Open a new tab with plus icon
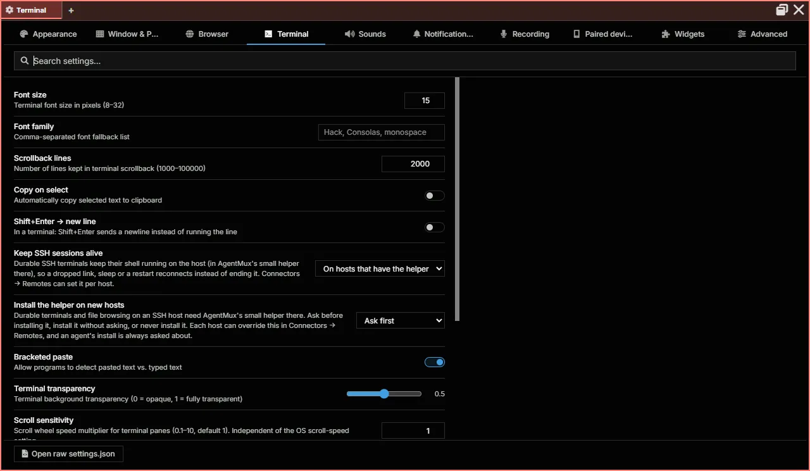The image size is (810, 471). tap(71, 10)
